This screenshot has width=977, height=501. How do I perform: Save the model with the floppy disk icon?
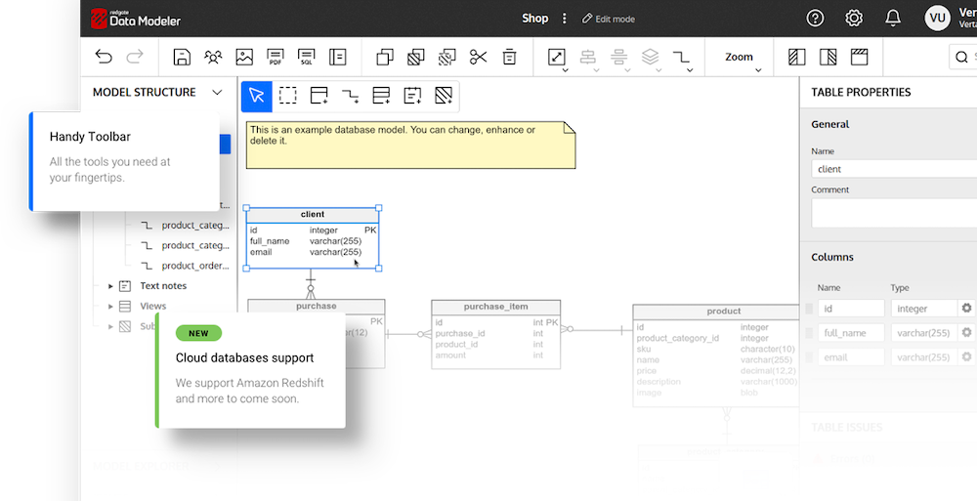point(182,57)
